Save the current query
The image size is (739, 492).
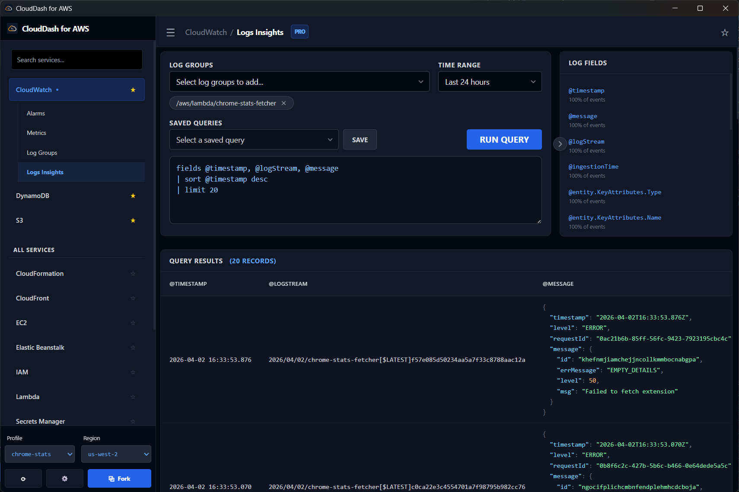(x=360, y=139)
